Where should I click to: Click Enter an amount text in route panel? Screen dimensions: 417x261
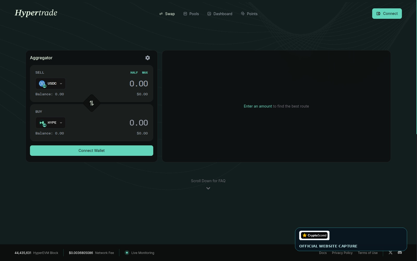click(x=258, y=106)
